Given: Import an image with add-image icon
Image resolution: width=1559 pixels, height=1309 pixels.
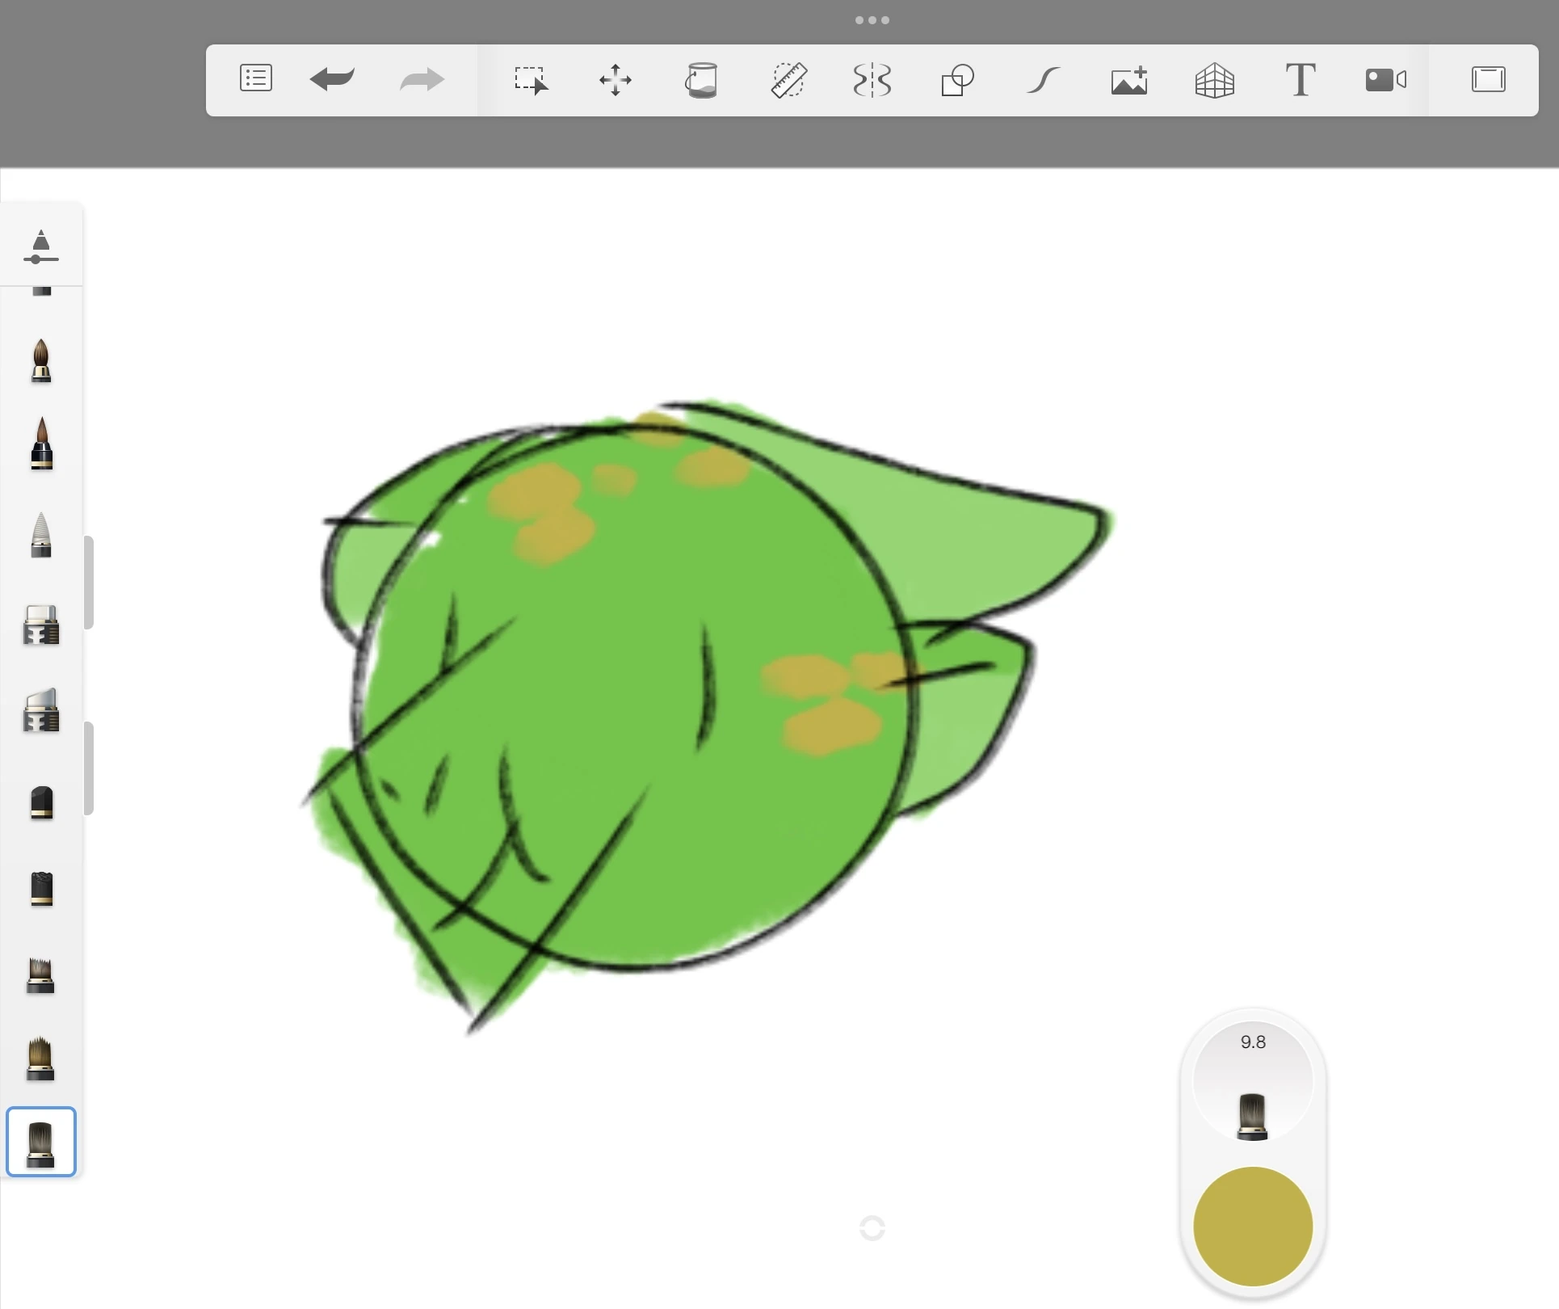Looking at the screenshot, I should coord(1128,80).
